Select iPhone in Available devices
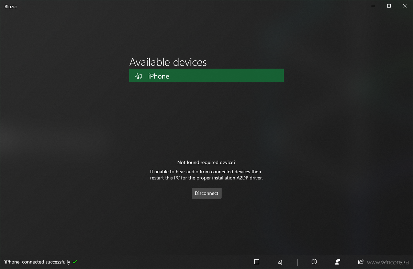Image resolution: width=413 pixels, height=269 pixels. tap(206, 75)
